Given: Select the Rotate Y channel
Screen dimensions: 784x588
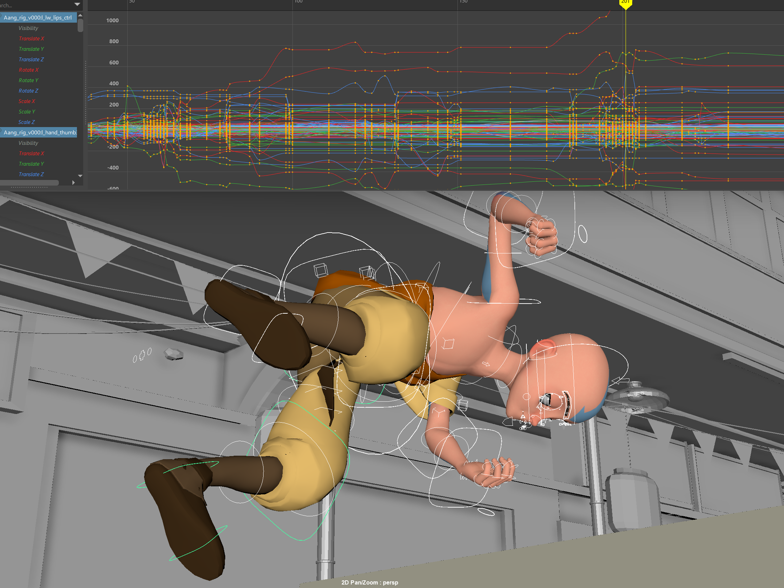Looking at the screenshot, I should 28,80.
